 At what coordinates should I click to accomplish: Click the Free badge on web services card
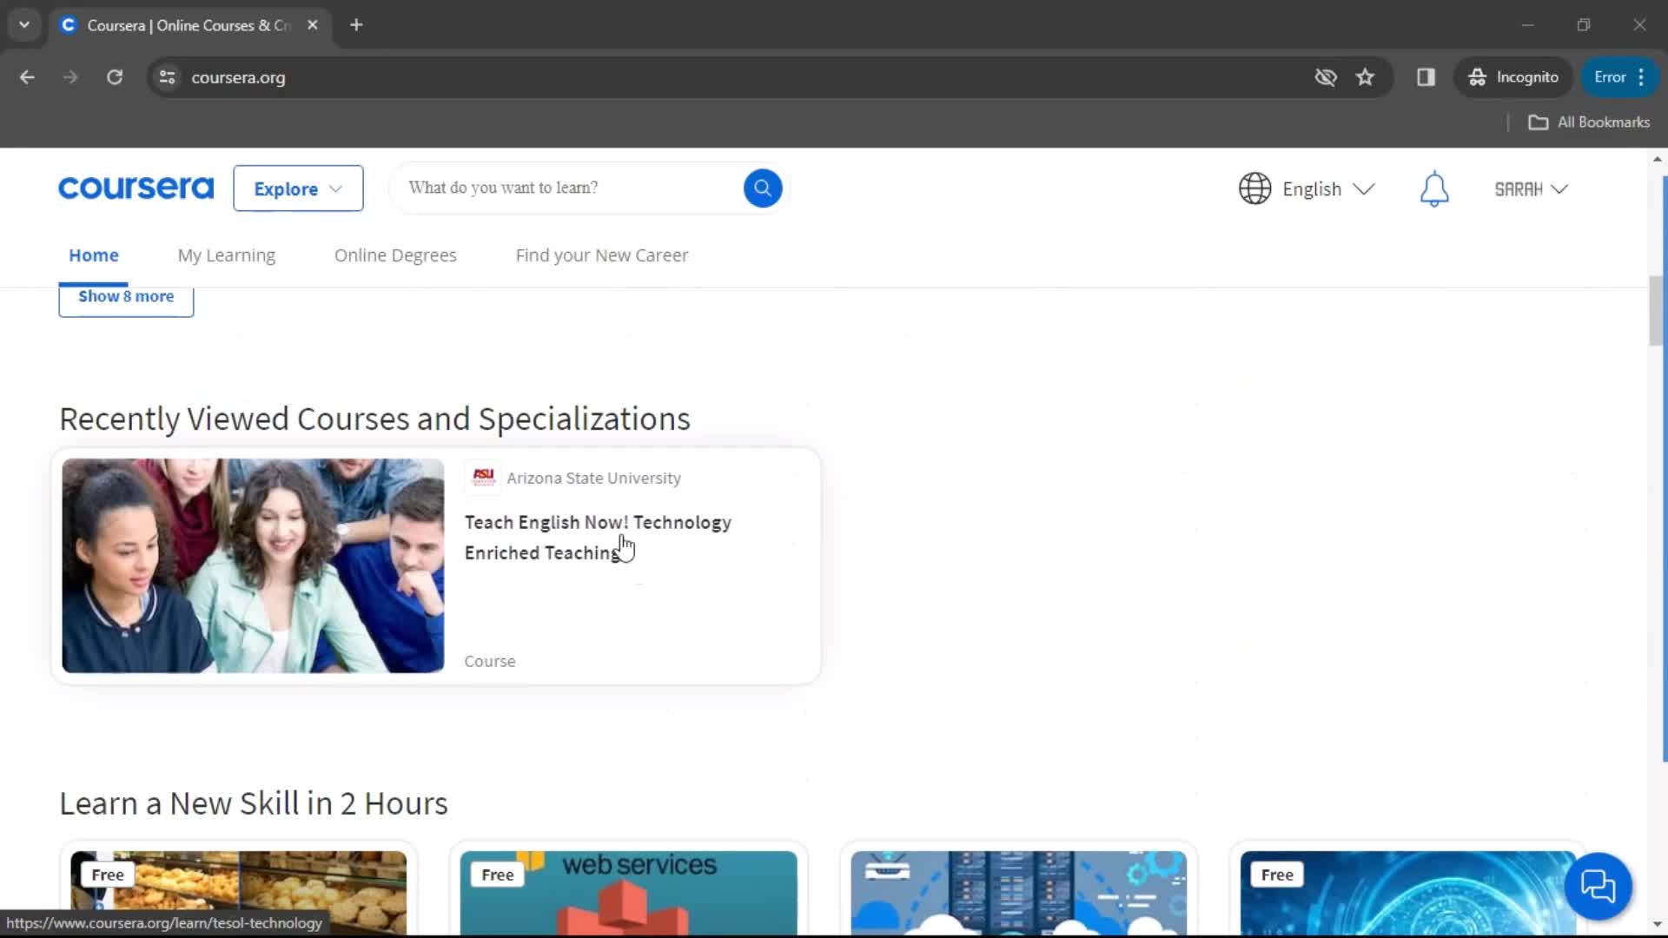click(x=498, y=875)
